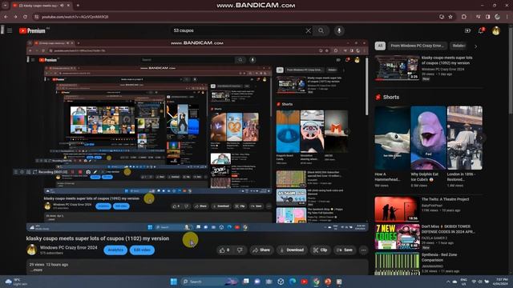Like the video
This screenshot has width=513, height=288.
click(x=224, y=250)
